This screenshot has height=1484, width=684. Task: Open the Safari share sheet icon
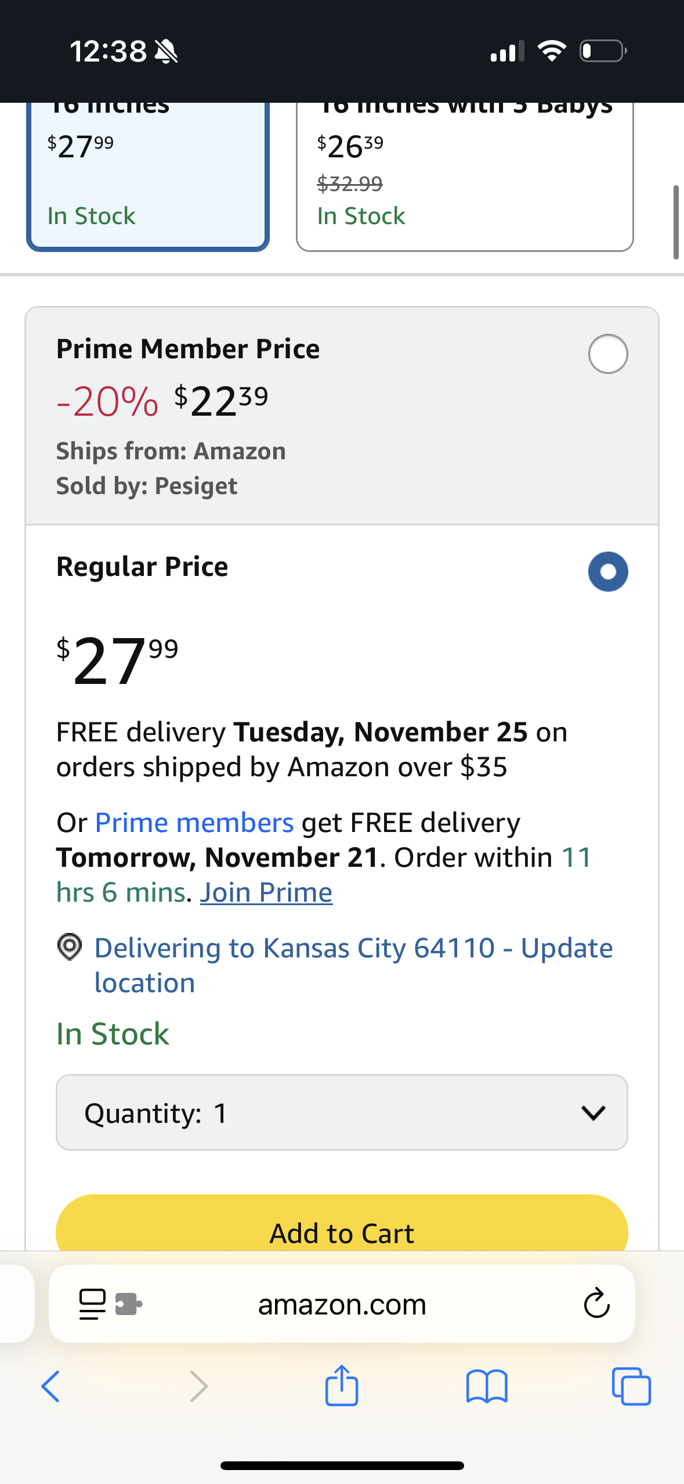[342, 1385]
